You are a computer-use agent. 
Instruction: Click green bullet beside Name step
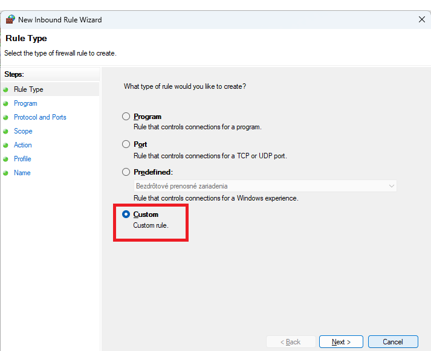pos(6,173)
